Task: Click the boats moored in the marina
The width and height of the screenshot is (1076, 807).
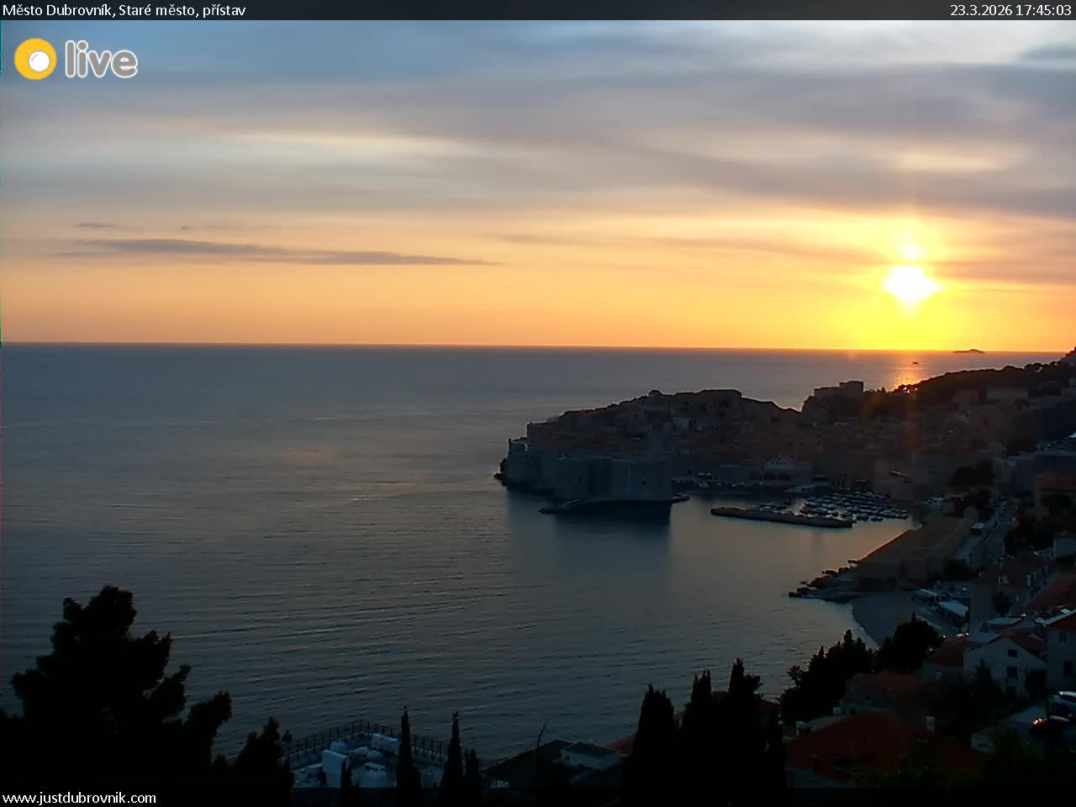Action: (x=853, y=504)
